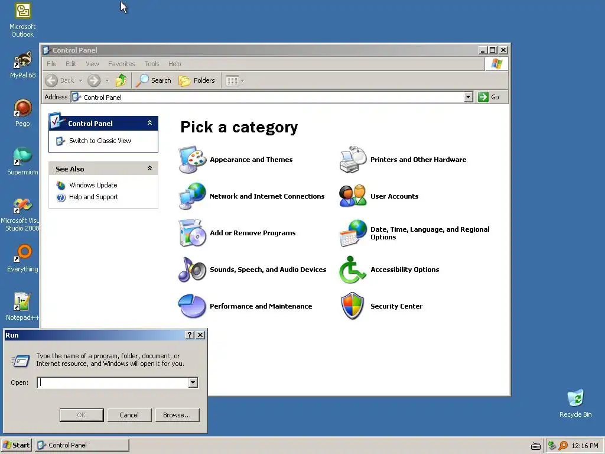Click the User Accounts text link
The height and width of the screenshot is (454, 605).
(x=394, y=196)
